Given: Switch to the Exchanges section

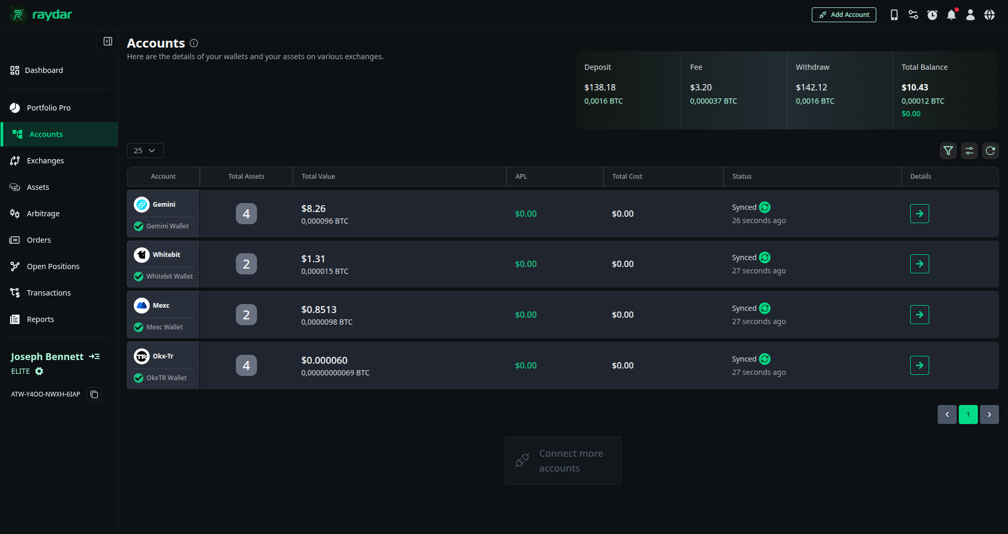Looking at the screenshot, I should [x=45, y=161].
